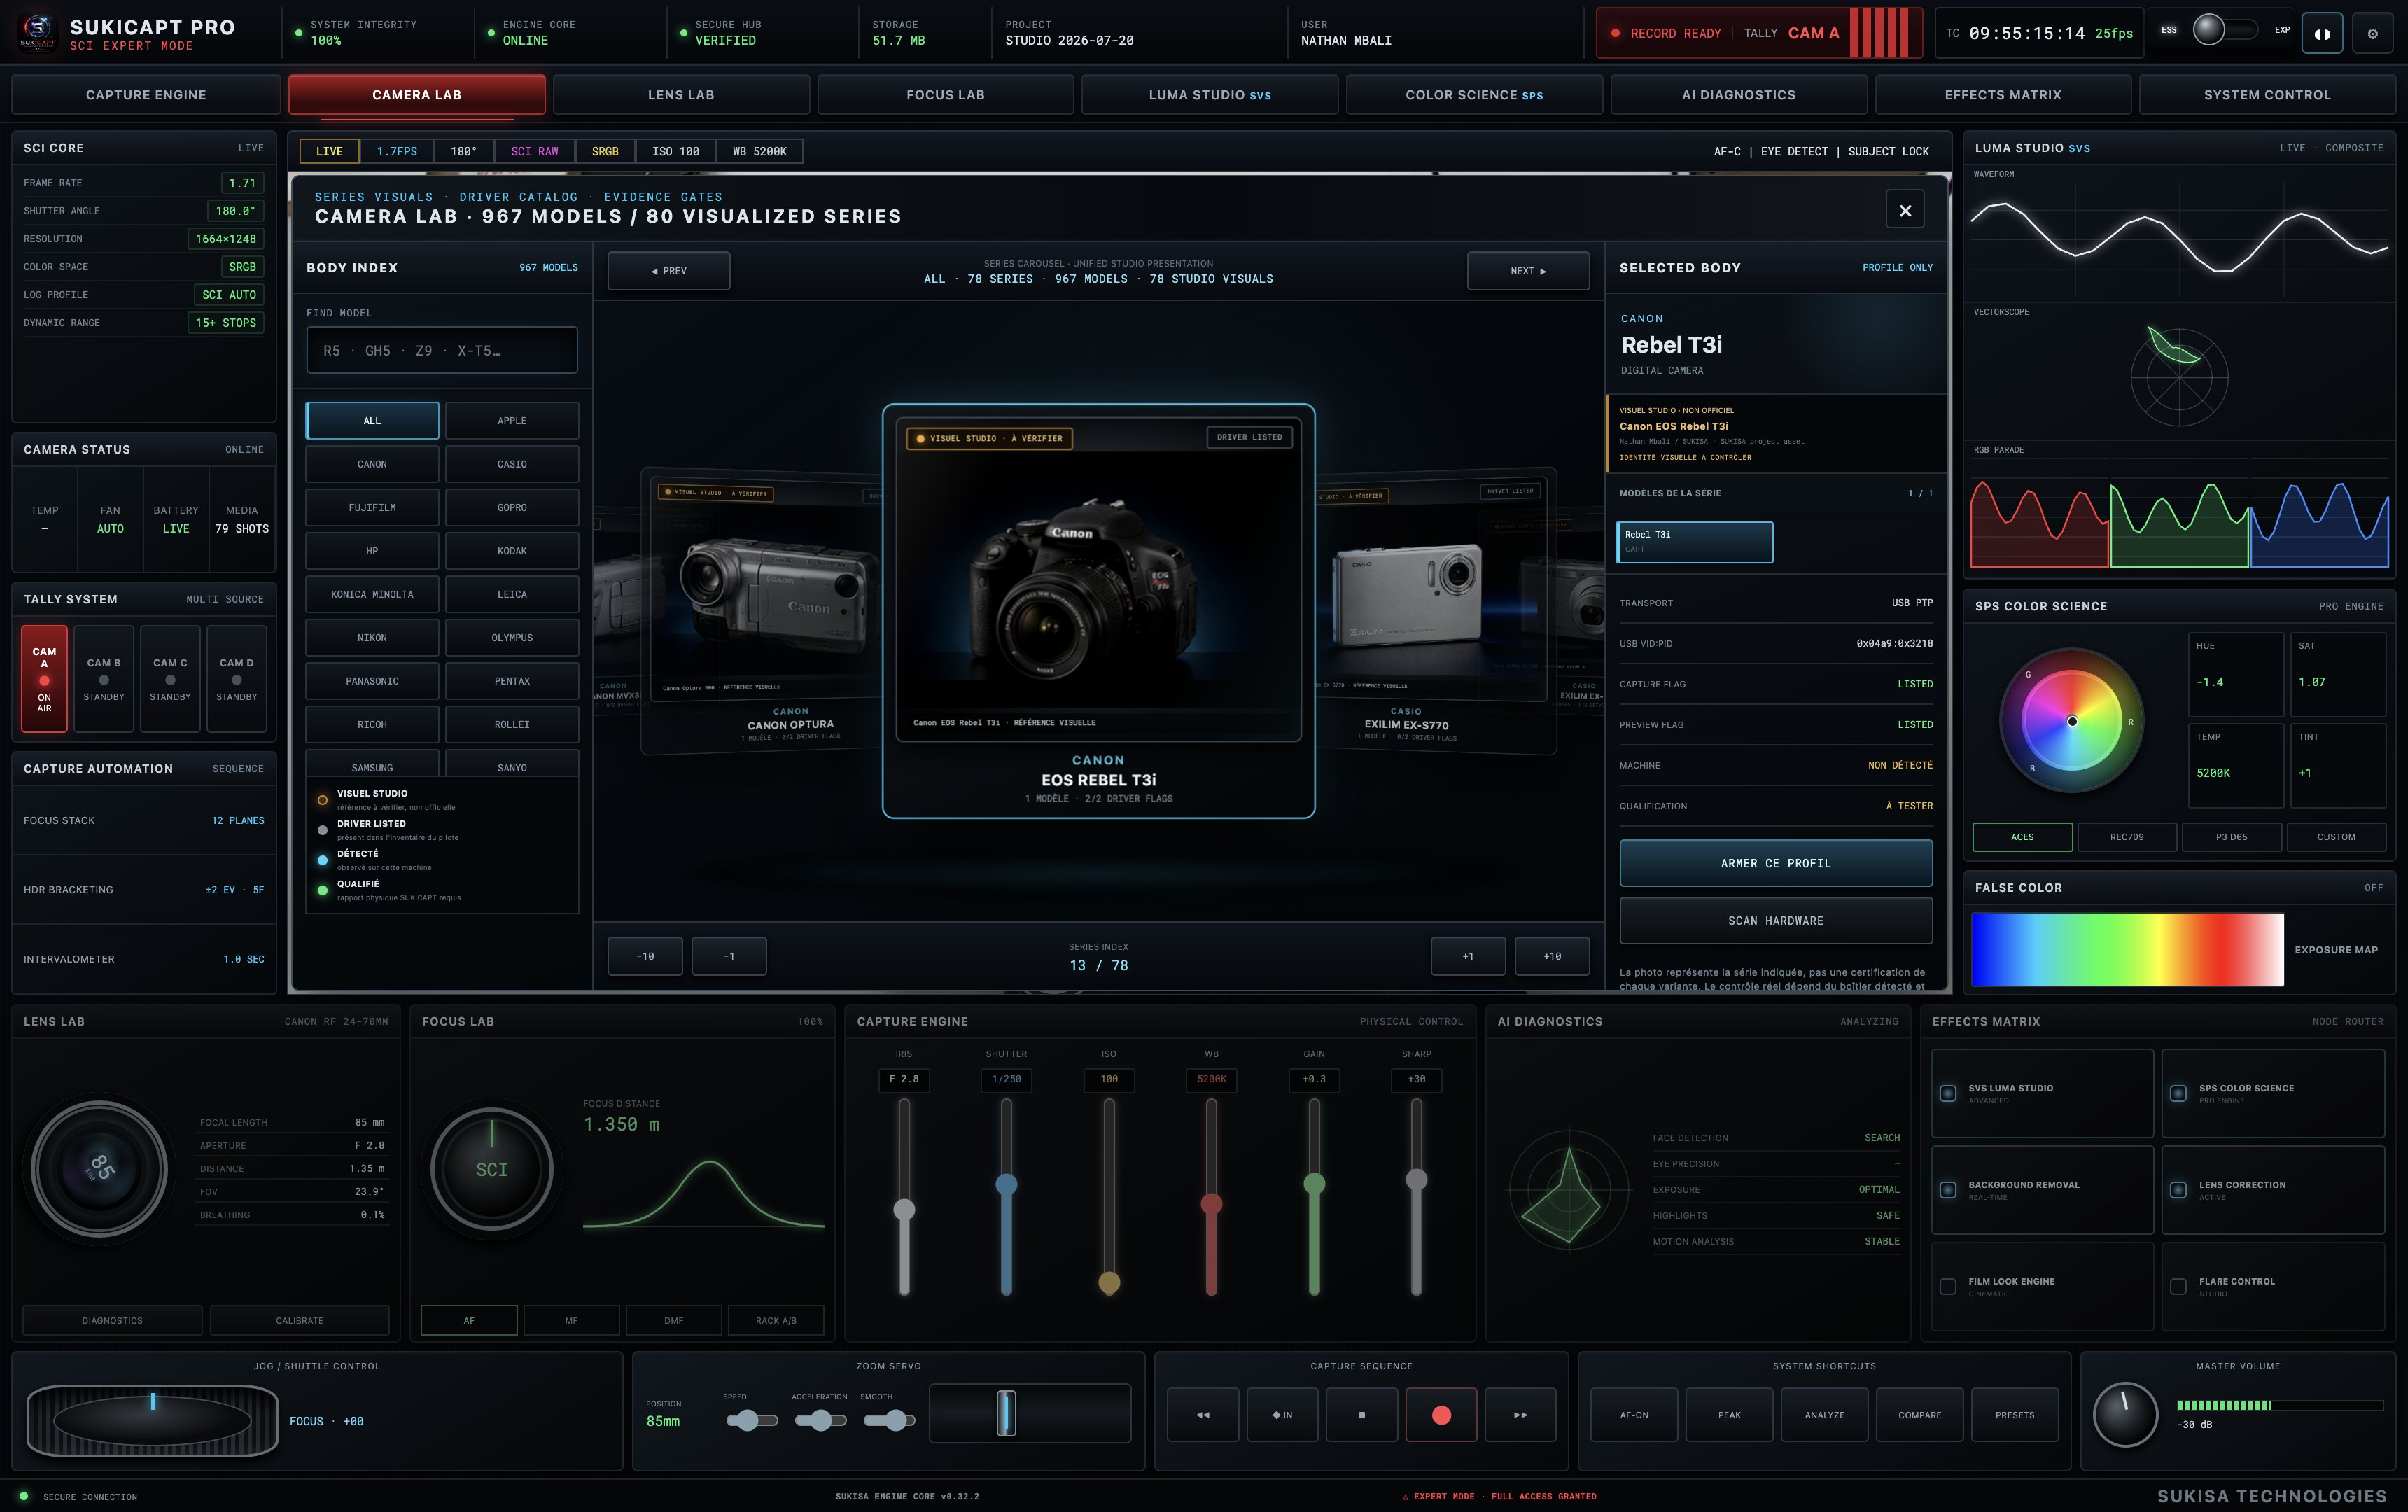2408x1512 pixels.
Task: Click the SCI focus dial
Action: (x=492, y=1169)
